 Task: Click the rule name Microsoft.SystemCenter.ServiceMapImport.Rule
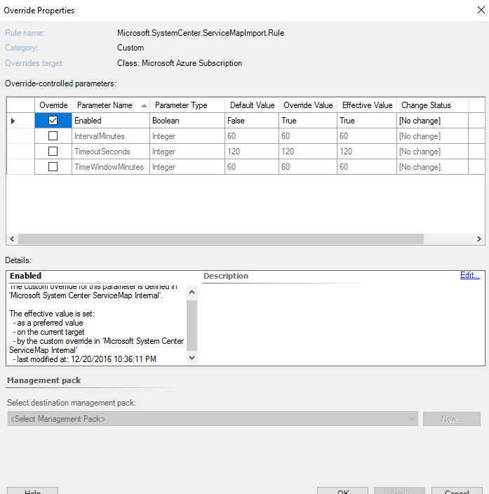201,33
